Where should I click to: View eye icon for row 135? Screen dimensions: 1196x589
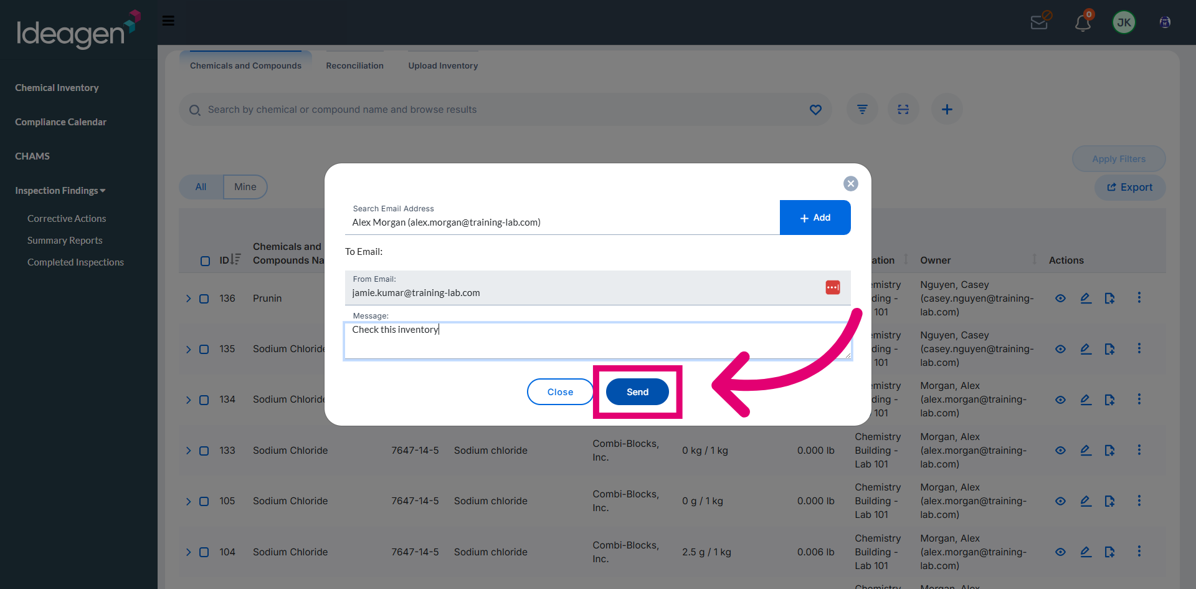coord(1060,349)
